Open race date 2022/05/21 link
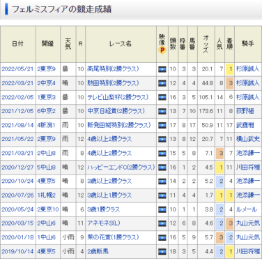The width and height of the screenshot is (262, 259). (x=17, y=69)
